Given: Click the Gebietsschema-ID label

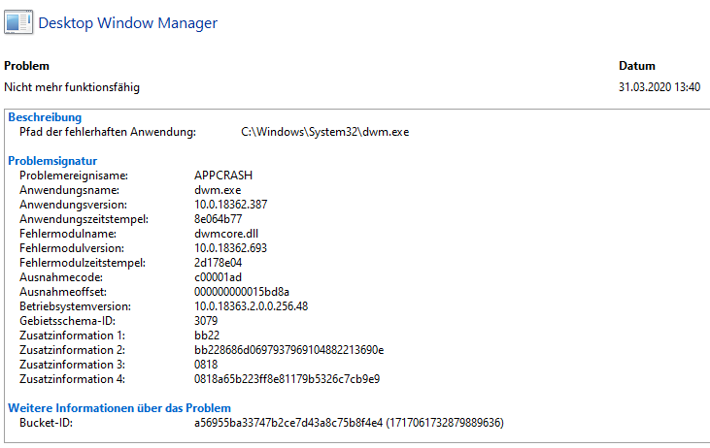Looking at the screenshot, I should tap(67, 321).
